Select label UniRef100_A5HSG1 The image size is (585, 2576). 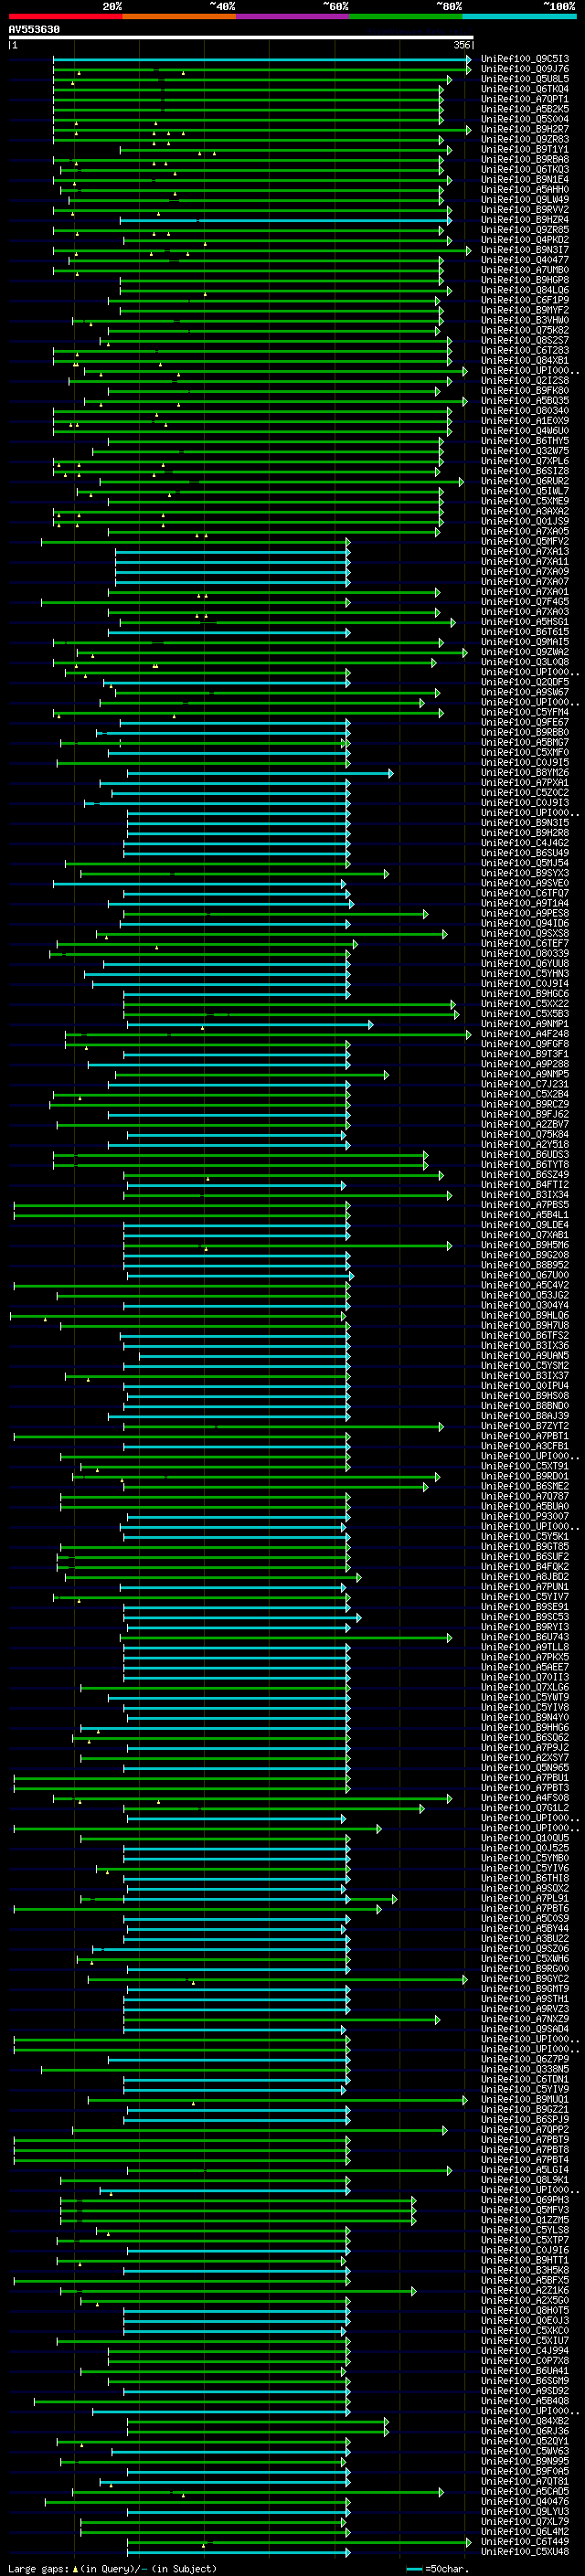[x=525, y=622]
